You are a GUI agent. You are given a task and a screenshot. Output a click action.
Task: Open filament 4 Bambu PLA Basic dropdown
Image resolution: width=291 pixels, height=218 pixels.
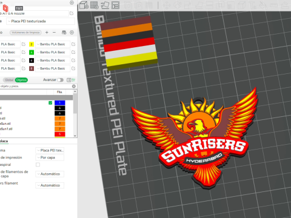click(53, 52)
